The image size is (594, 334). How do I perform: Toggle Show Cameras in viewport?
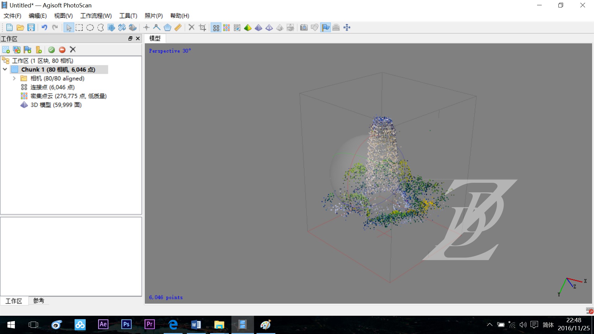(304, 28)
